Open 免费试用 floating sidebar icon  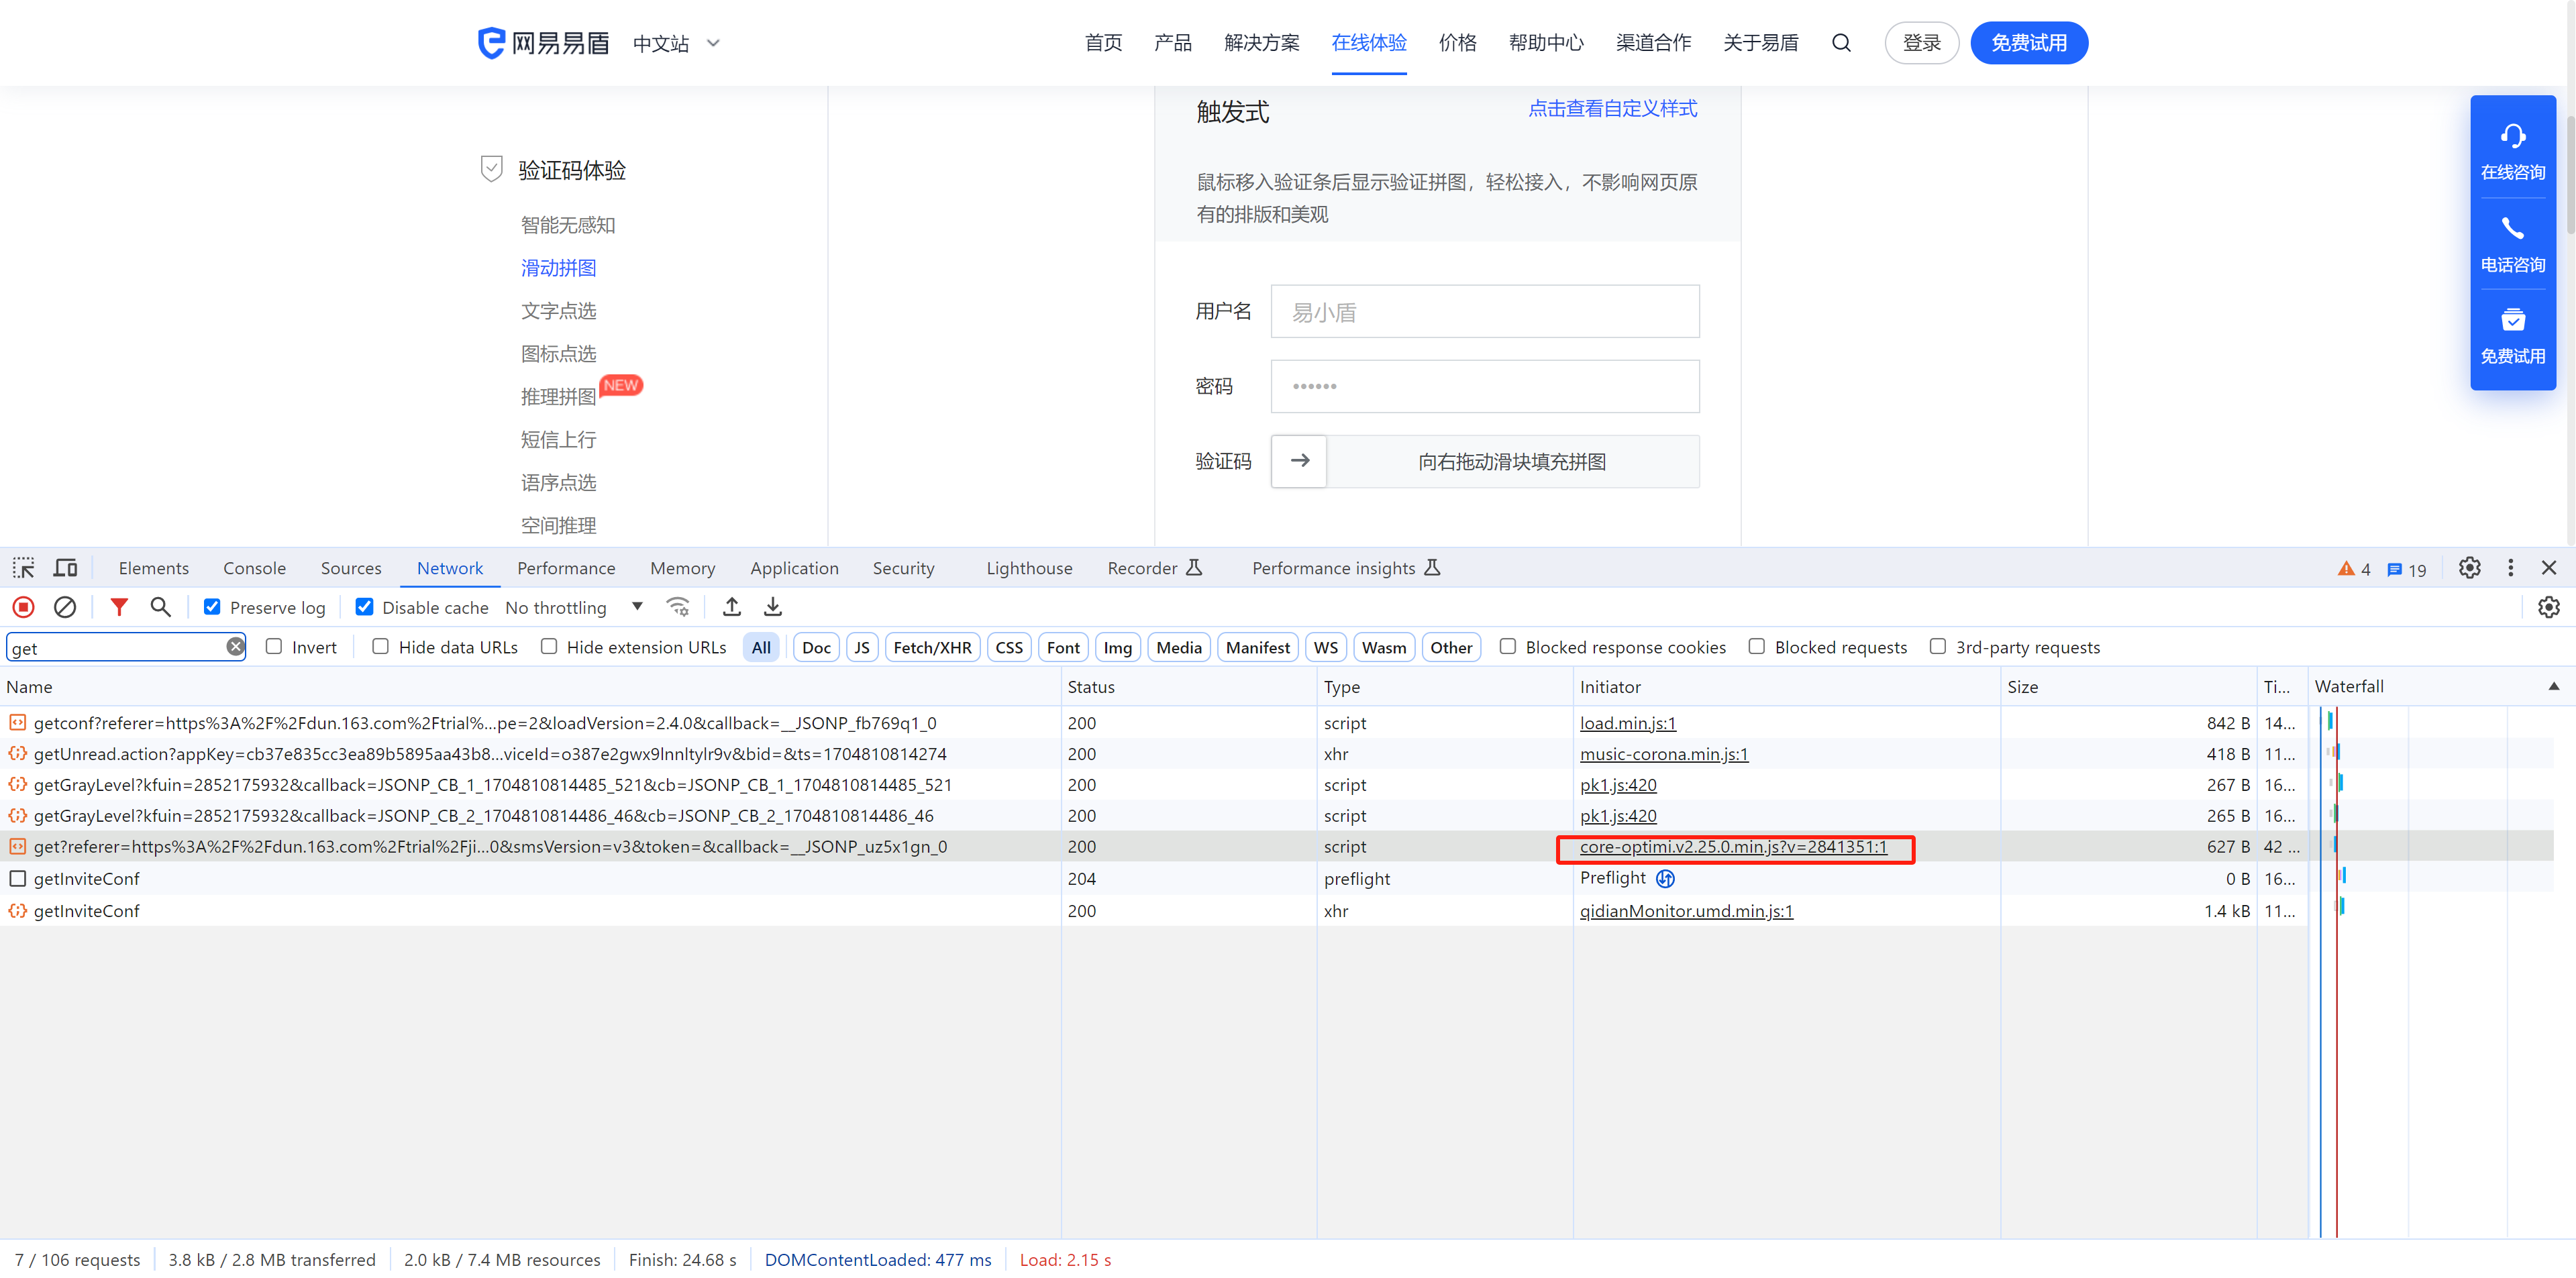(2513, 336)
